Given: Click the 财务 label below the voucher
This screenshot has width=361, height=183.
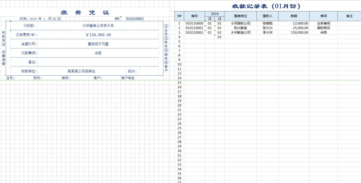Looking at the screenshot, I should click(37, 78).
